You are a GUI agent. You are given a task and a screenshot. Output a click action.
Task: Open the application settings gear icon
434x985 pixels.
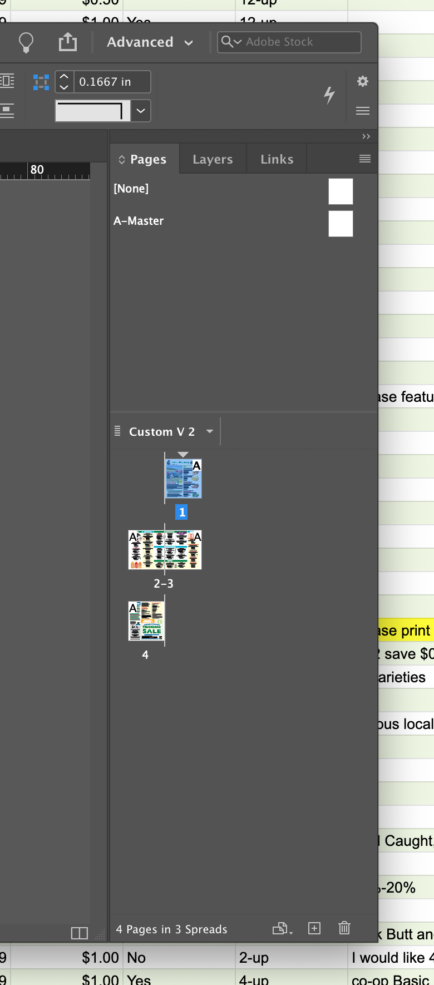click(362, 81)
